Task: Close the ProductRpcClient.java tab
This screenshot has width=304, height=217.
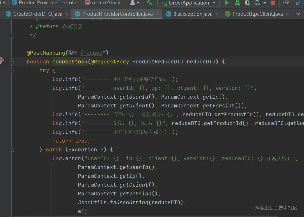Action: coord(287,14)
